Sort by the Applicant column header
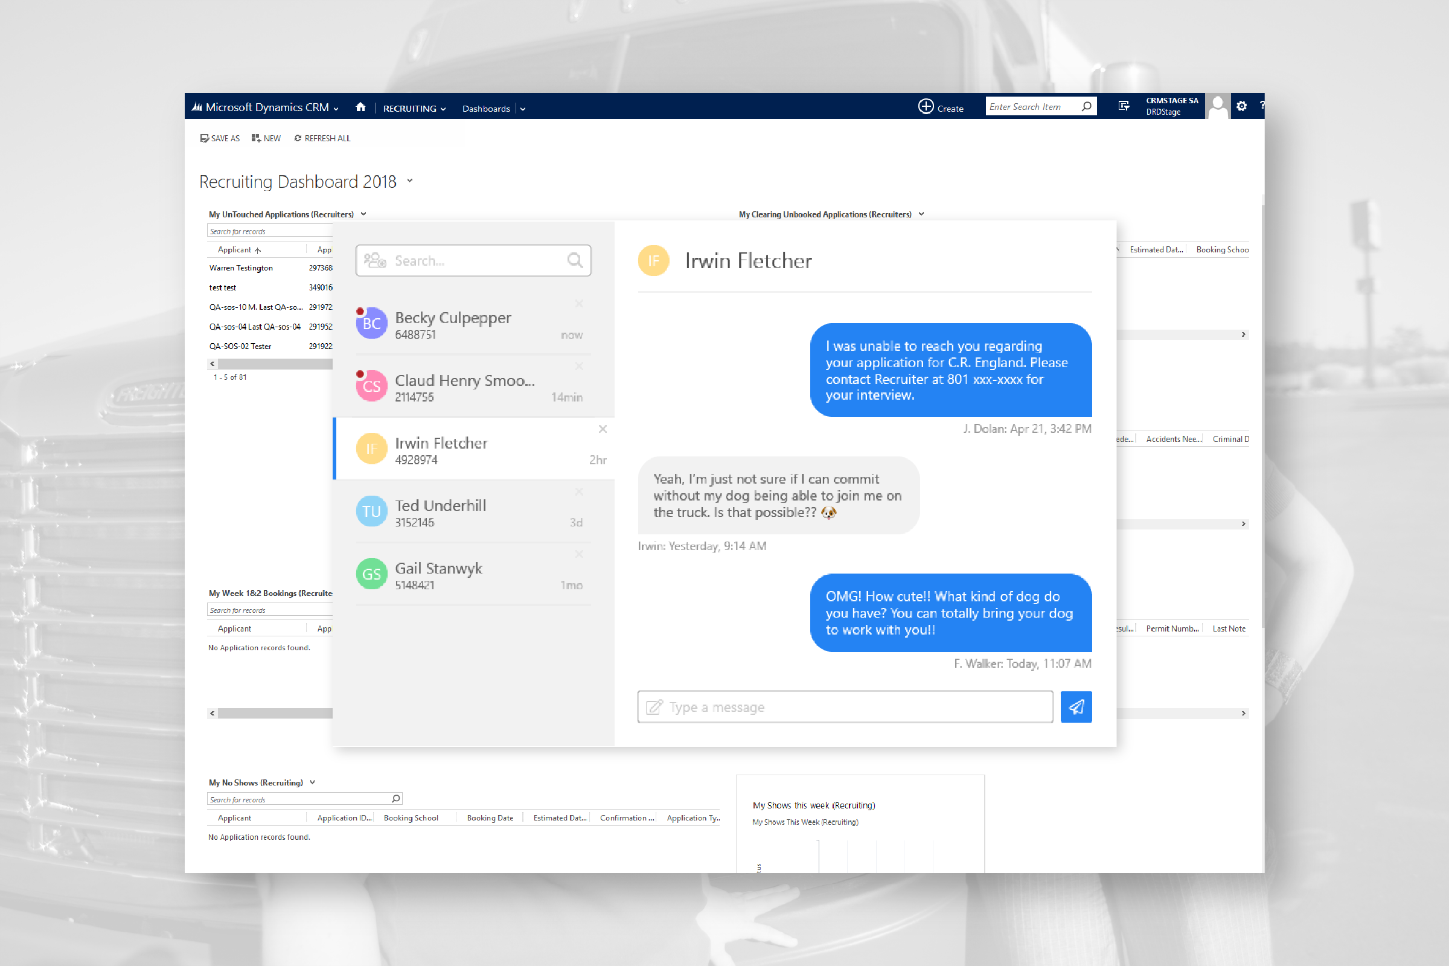1449x966 pixels. coord(235,249)
